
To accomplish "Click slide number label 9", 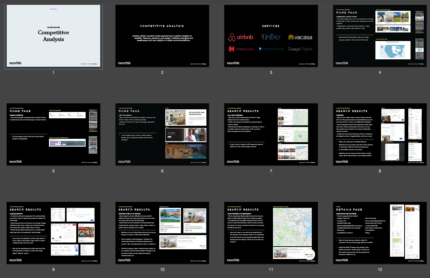I will (x=53, y=269).
